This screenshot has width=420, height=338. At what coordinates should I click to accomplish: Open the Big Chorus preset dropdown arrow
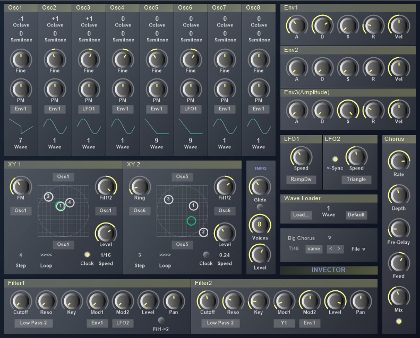tap(330, 238)
